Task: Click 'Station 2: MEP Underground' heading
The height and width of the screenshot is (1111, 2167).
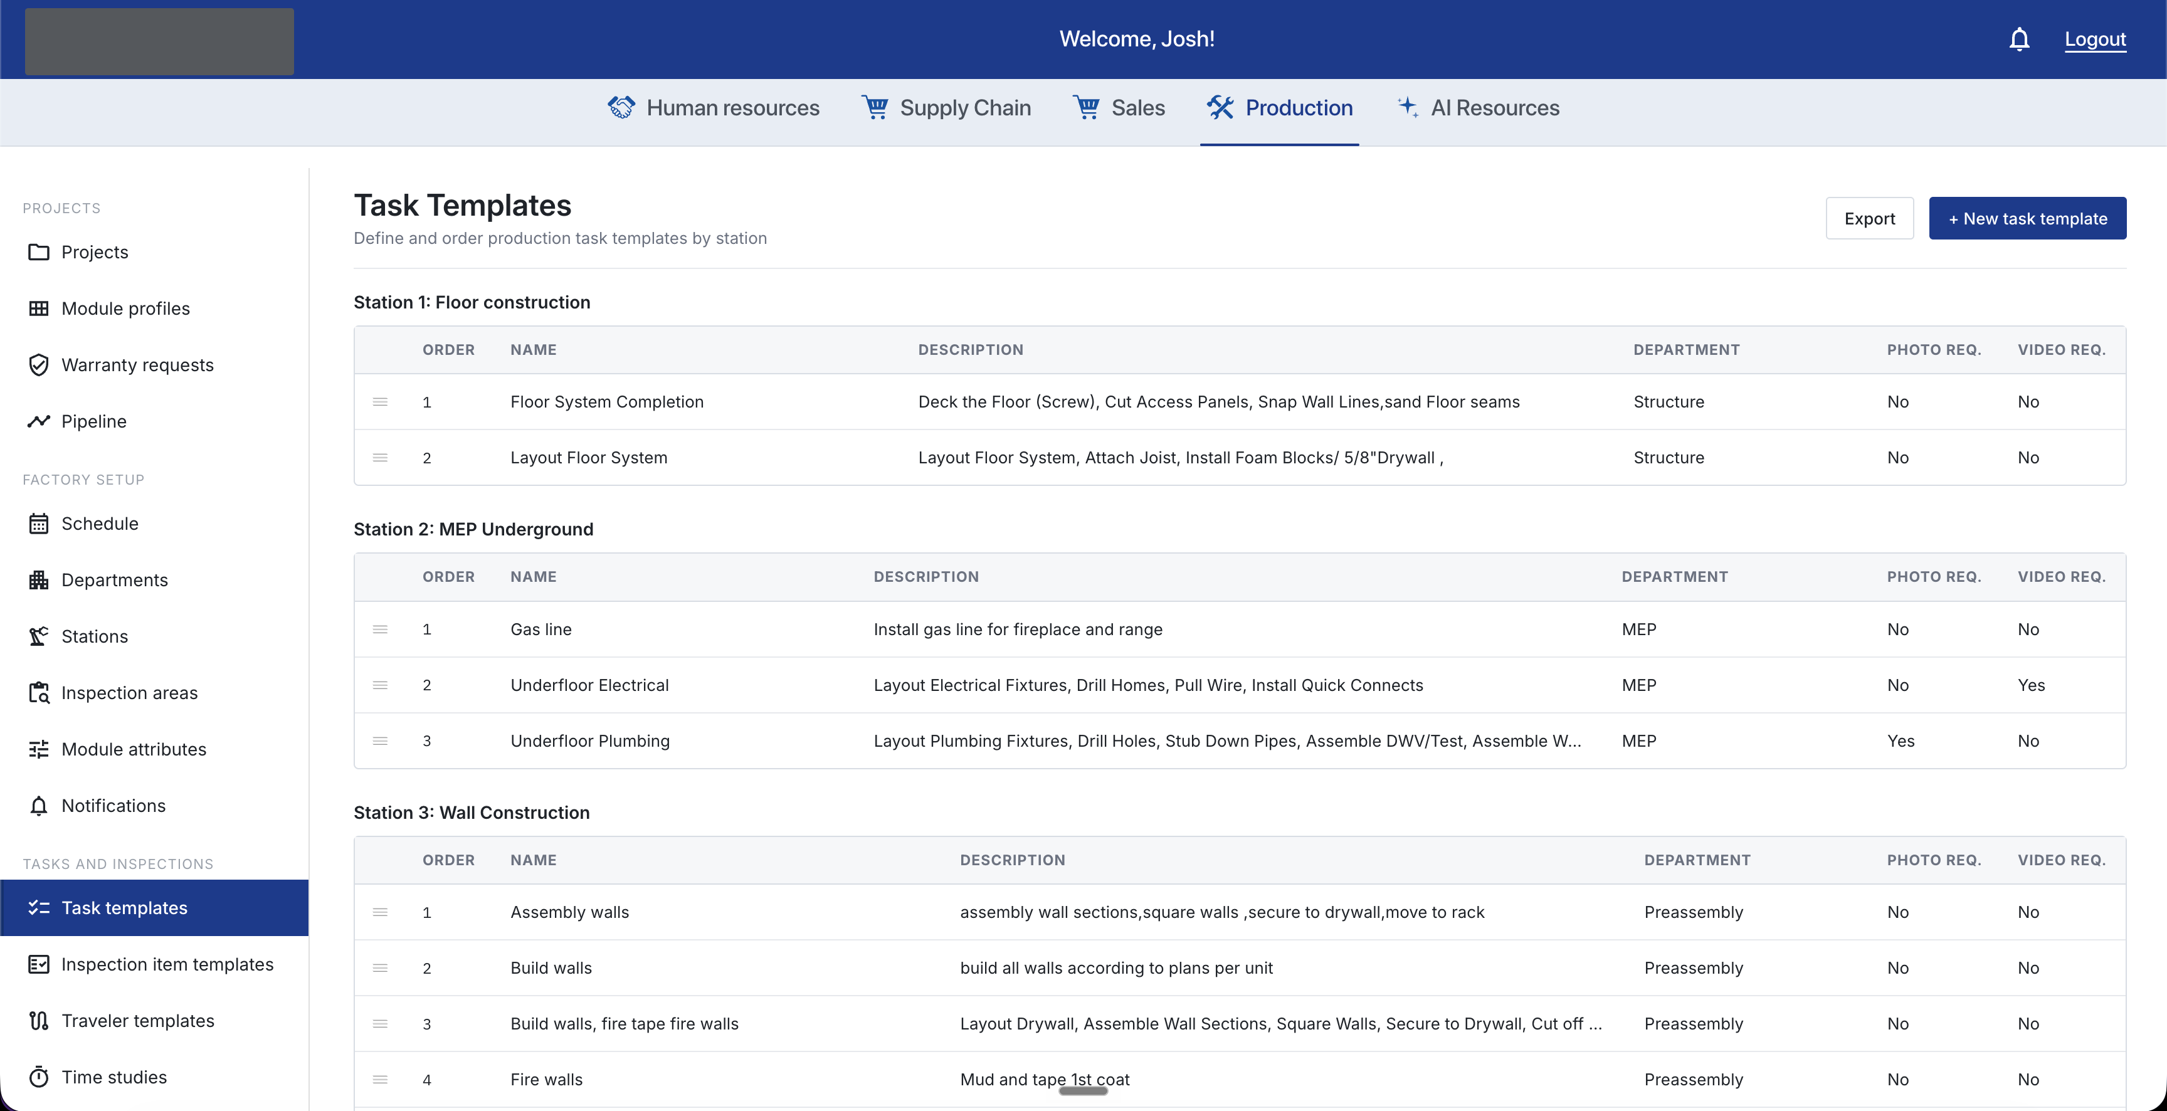Action: pos(473,529)
